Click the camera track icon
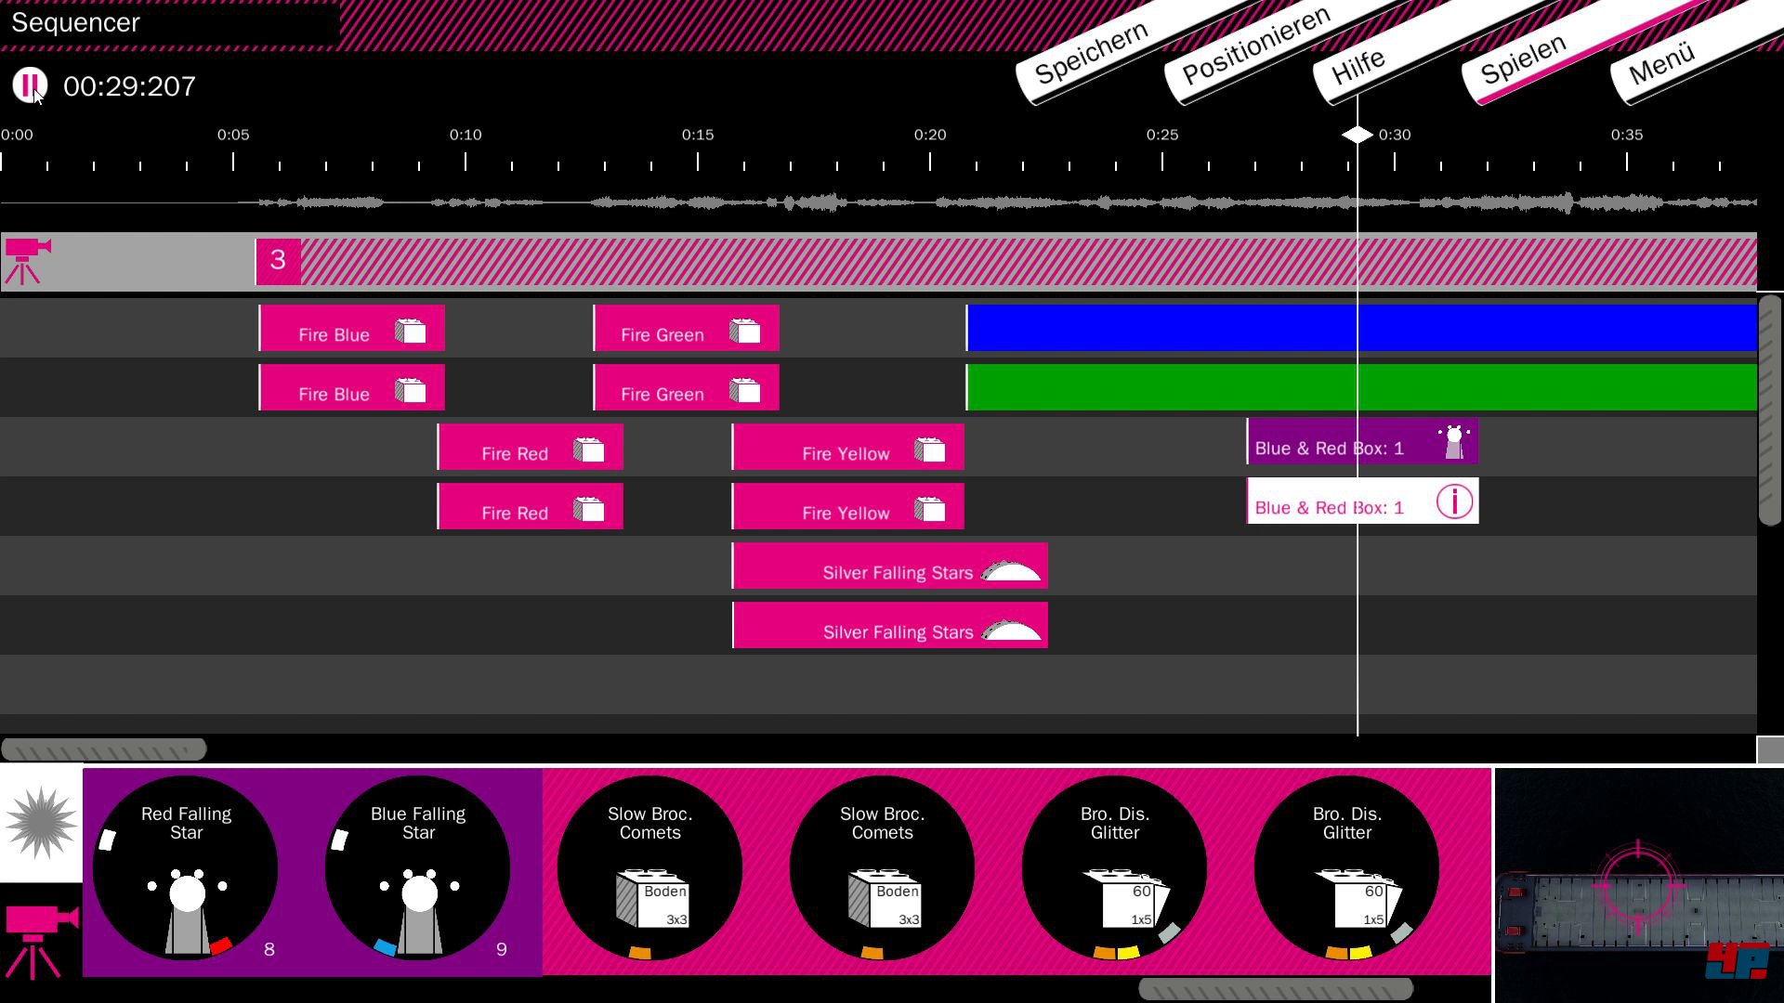The height and width of the screenshot is (1003, 1784). 28,260
